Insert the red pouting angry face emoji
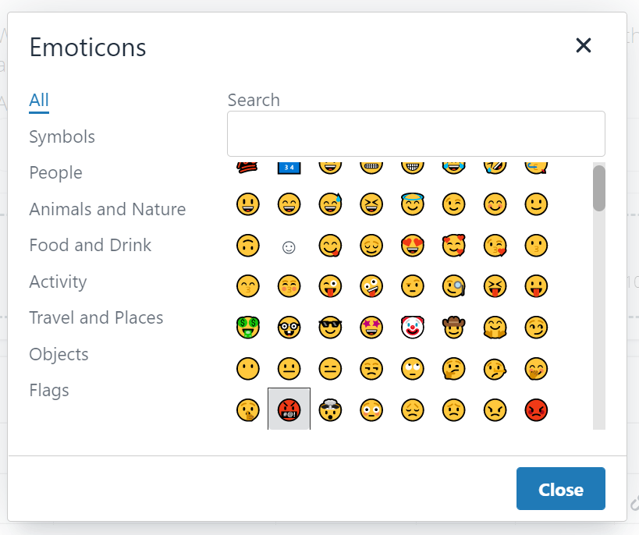The width and height of the screenshot is (639, 535). pyautogui.click(x=536, y=409)
